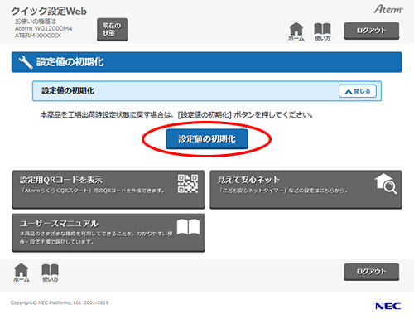Click the QR code icon

coord(188,183)
